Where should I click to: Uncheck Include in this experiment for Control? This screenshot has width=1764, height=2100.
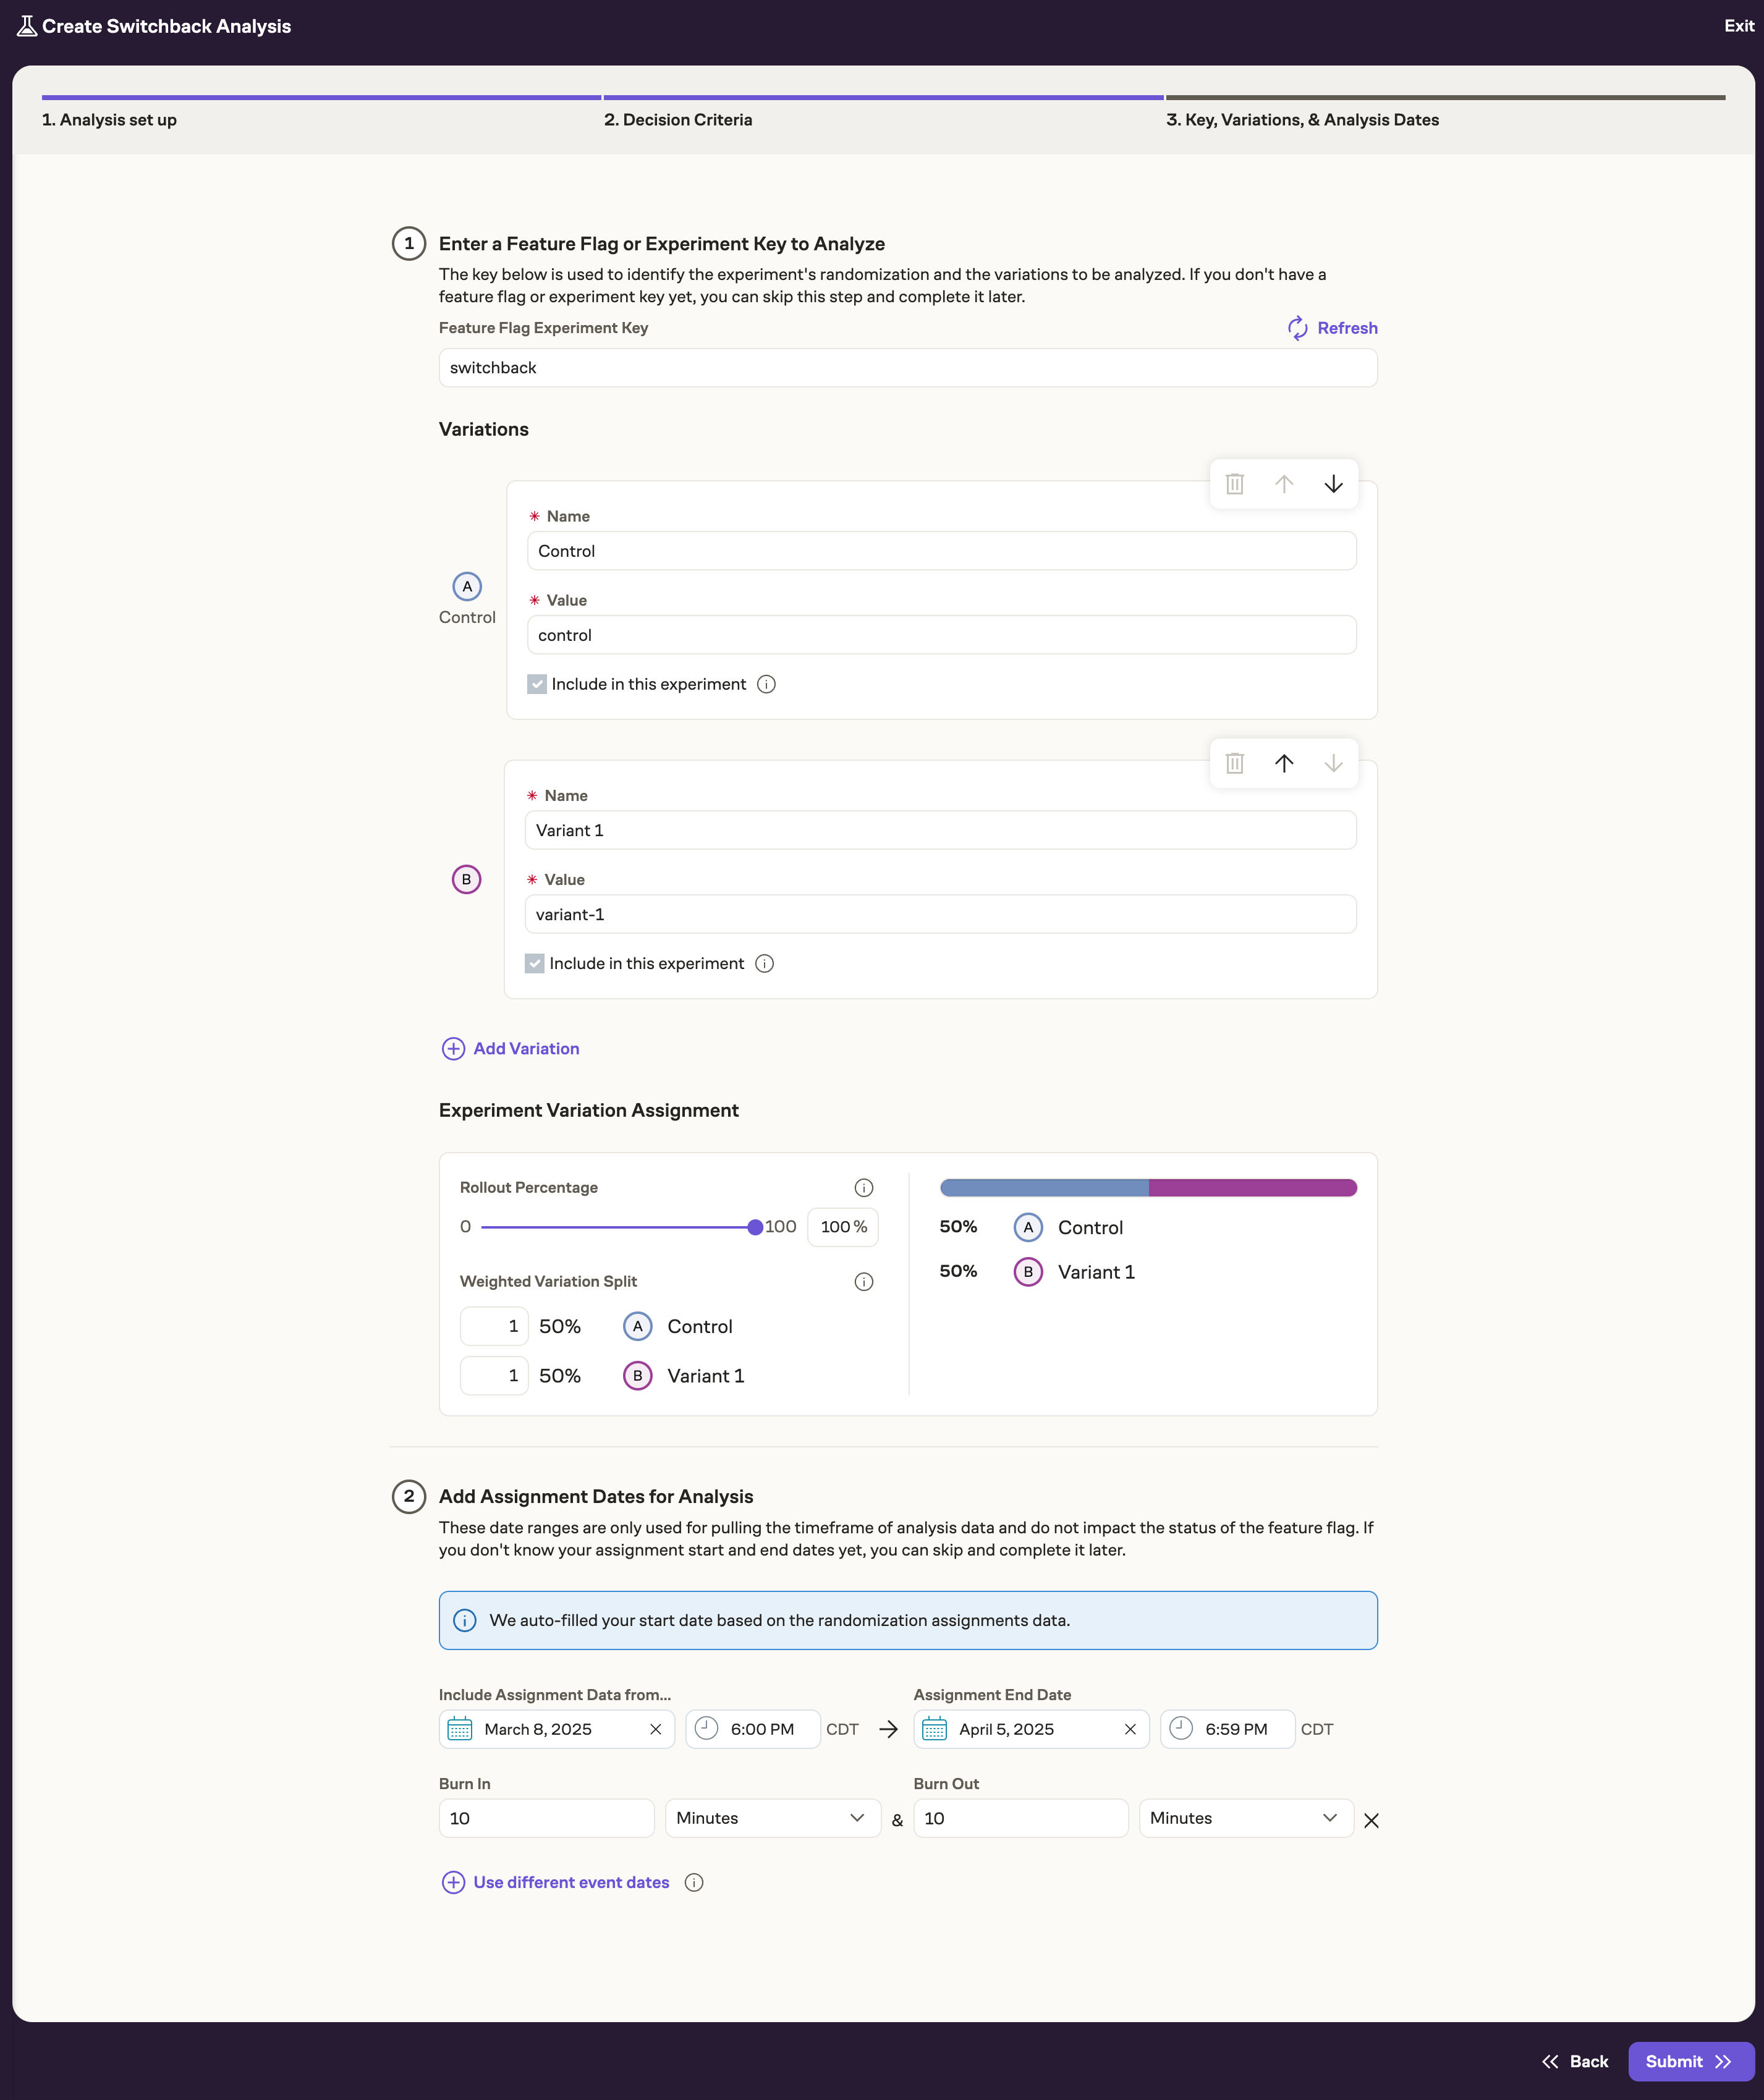[x=536, y=684]
